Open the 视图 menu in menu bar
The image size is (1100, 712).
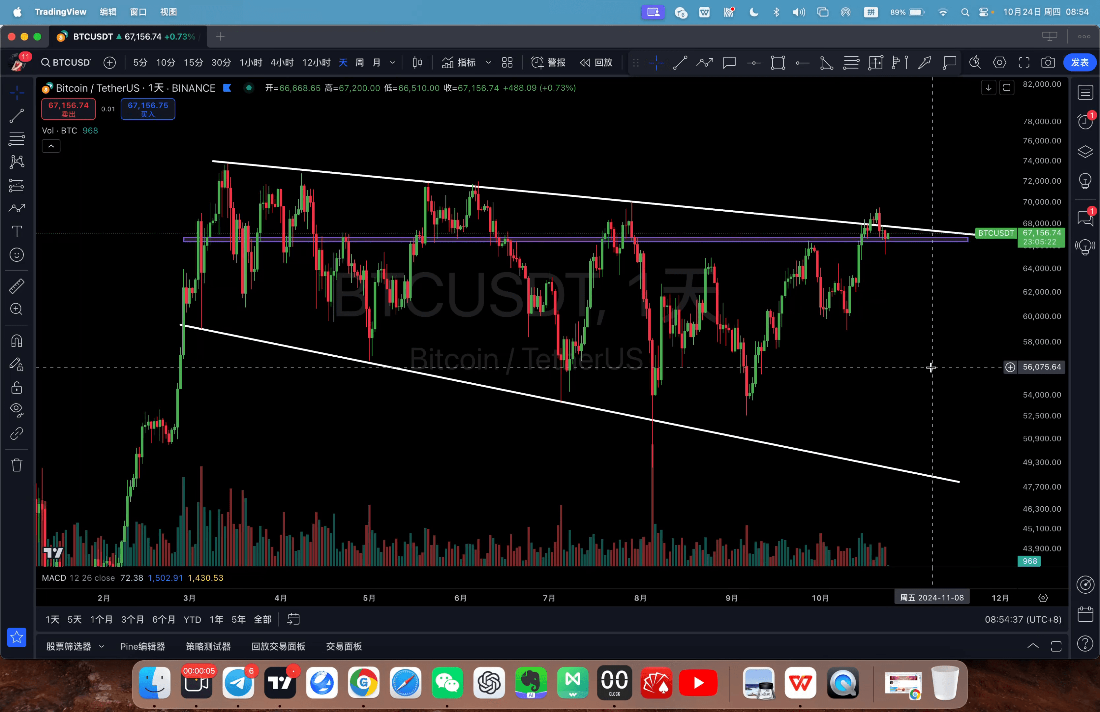tap(168, 12)
